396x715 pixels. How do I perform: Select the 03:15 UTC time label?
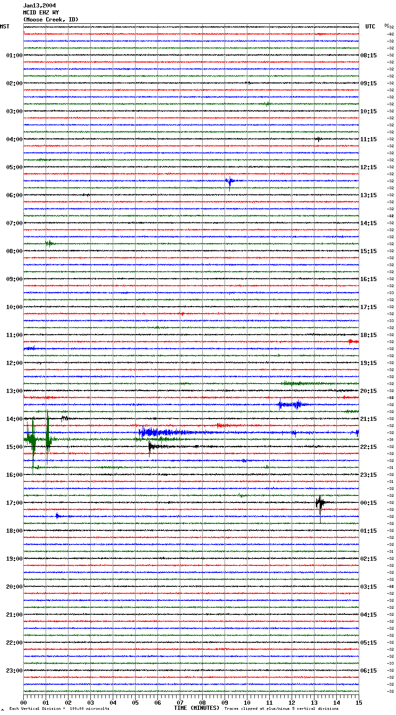click(x=369, y=587)
